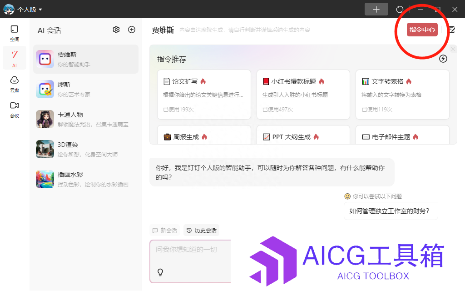This screenshot has width=465, height=291.
Task: Minimize the DingTalk window
Action: point(420,10)
